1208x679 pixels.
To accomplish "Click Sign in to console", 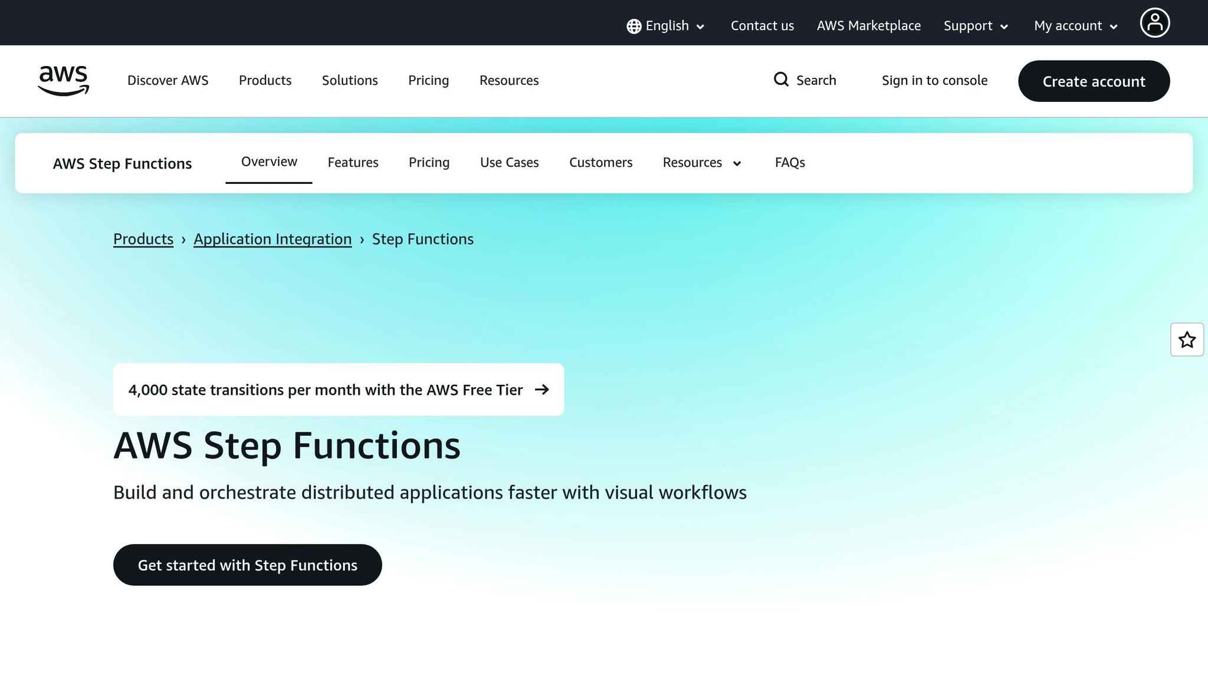I will [934, 80].
